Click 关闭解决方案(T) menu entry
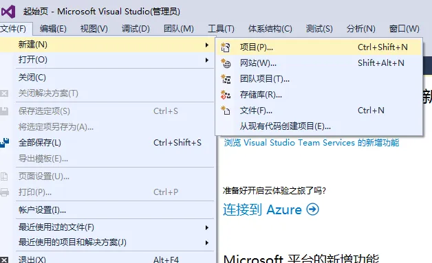This screenshot has width=432, height=263. 107,93
